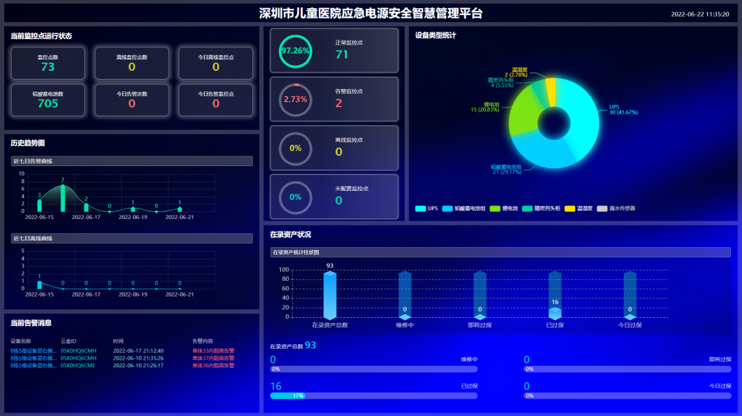Click the 在录资产状况 panel title
The height and width of the screenshot is (416, 742).
tap(290, 235)
